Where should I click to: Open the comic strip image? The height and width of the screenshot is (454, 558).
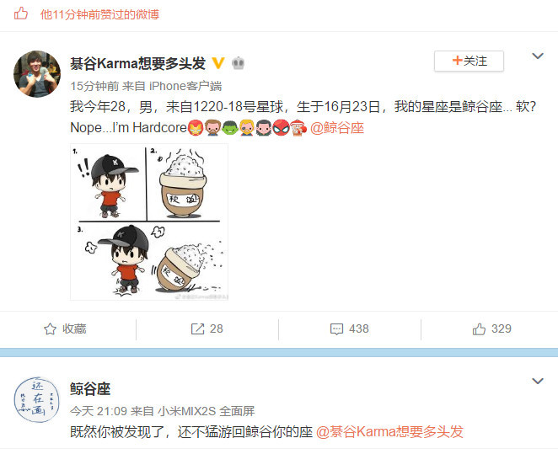click(x=149, y=222)
